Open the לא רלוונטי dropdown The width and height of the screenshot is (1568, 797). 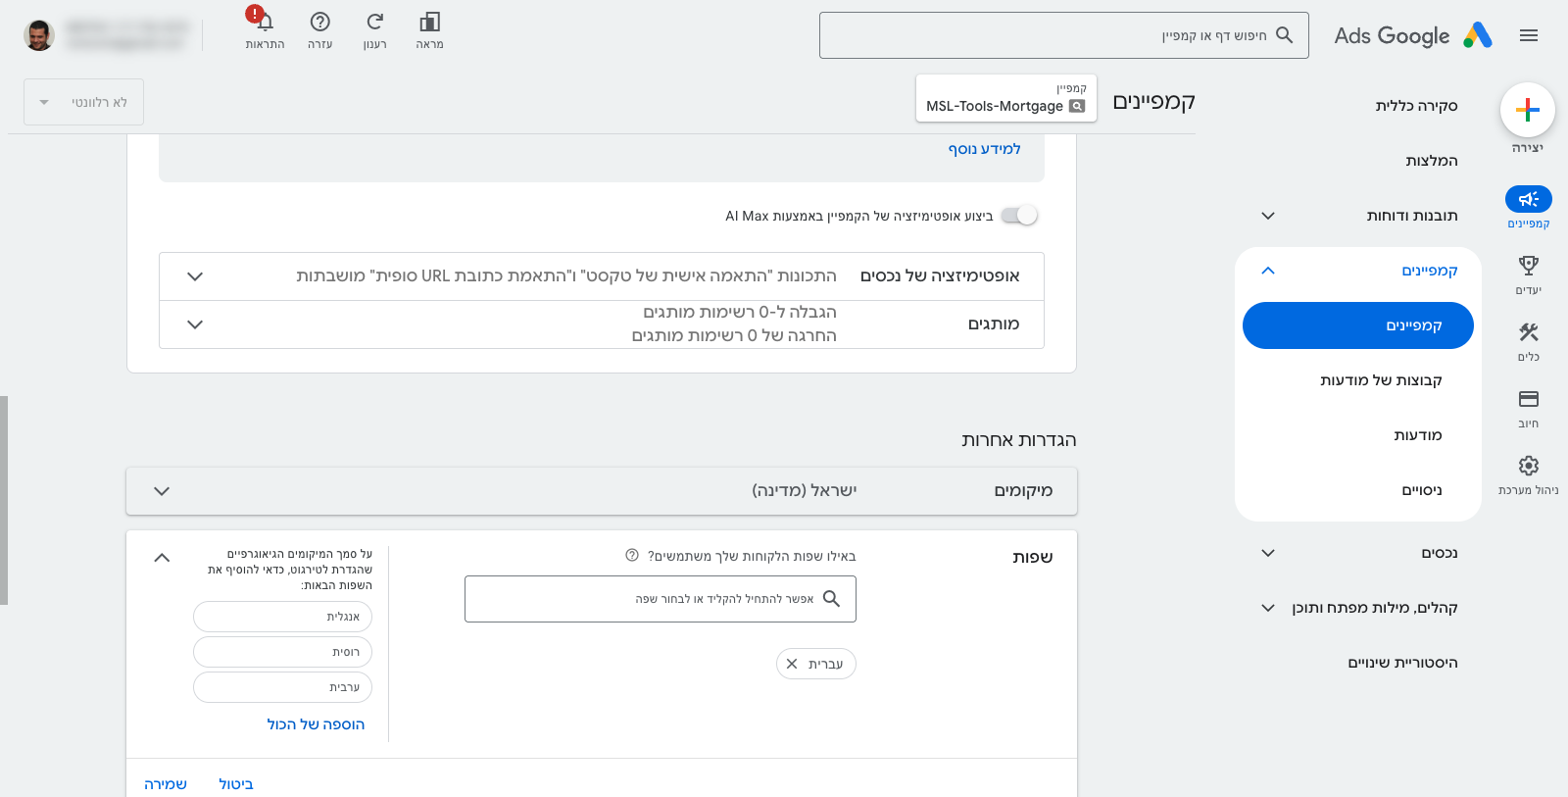[83, 102]
